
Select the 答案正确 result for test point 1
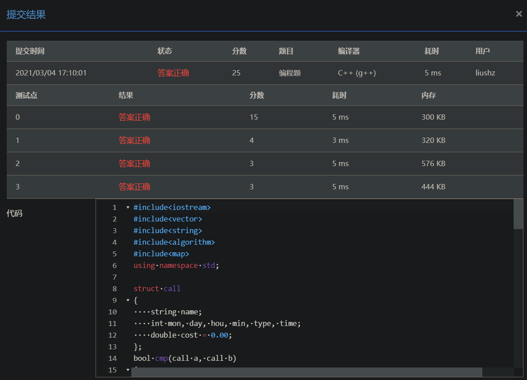coord(134,140)
